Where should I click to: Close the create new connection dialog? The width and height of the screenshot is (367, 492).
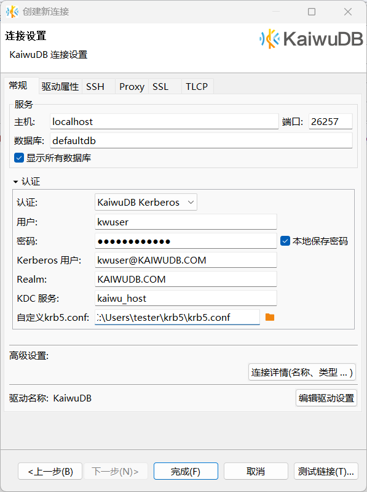point(348,12)
